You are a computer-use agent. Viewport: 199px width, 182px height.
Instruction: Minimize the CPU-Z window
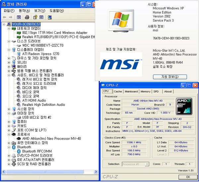[x=183, y=85]
